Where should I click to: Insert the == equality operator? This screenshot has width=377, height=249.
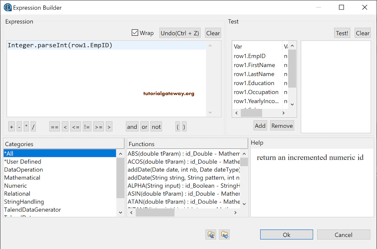click(54, 126)
